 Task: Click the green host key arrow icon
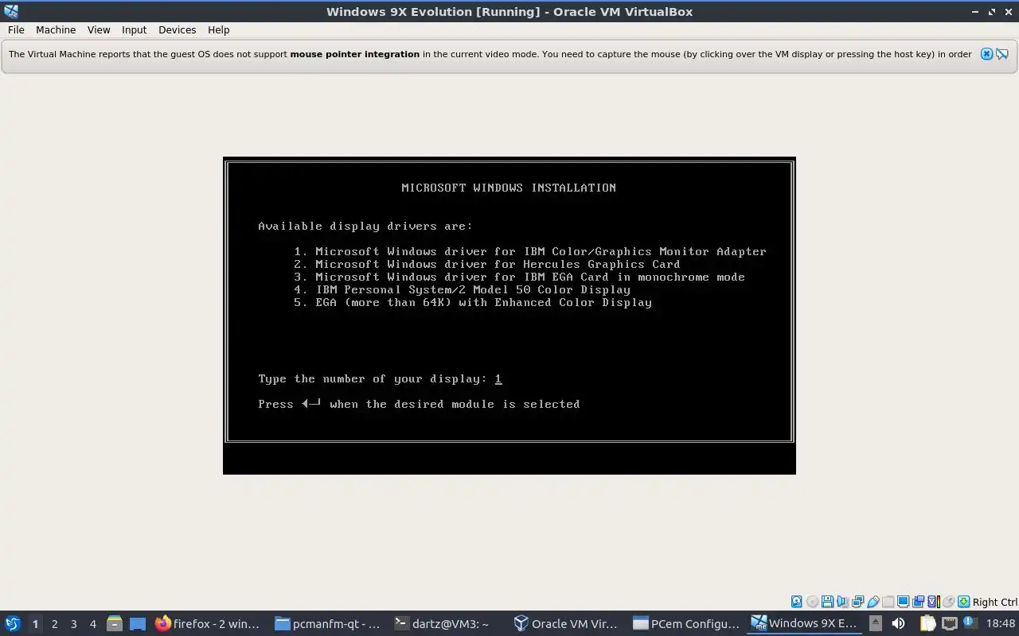[x=963, y=602]
